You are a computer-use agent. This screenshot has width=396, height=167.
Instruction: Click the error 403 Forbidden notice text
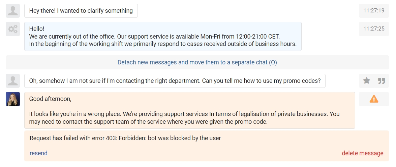click(x=125, y=138)
